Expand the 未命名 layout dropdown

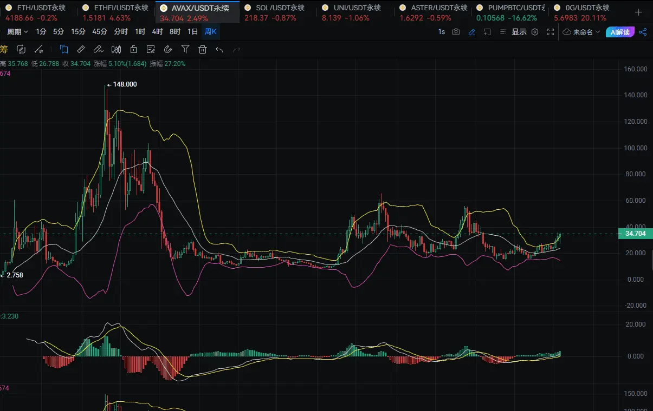coord(581,32)
